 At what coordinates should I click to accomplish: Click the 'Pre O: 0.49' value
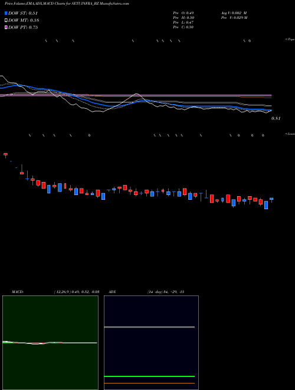(x=183, y=13)
